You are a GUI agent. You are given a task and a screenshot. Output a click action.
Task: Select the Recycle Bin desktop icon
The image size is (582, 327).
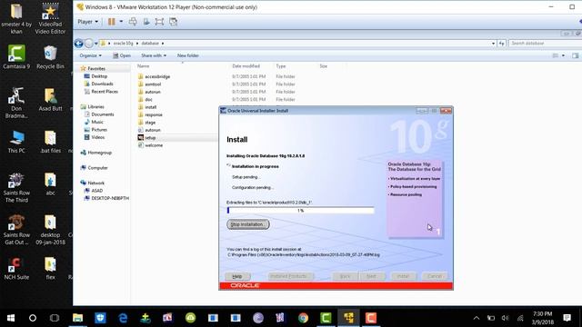(x=50, y=57)
